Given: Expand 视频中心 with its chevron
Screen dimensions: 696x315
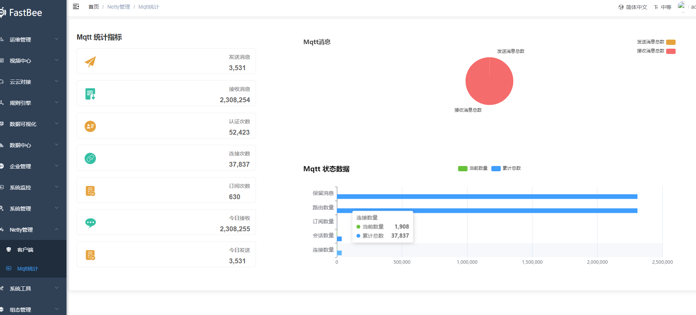Looking at the screenshot, I should coord(57,60).
